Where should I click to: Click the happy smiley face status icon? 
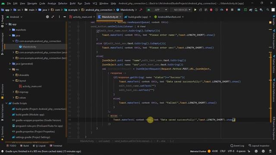(x=256, y=151)
